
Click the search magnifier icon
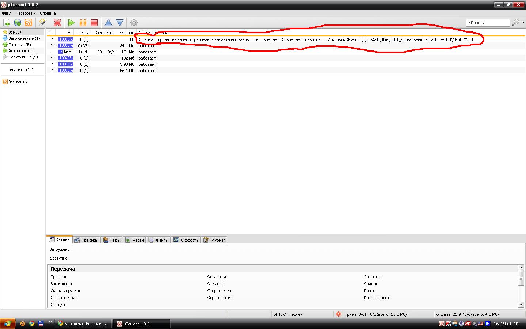(x=515, y=23)
